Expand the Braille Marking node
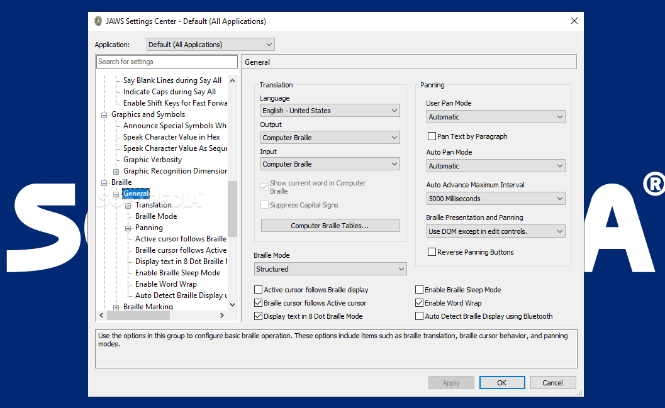 [116, 307]
